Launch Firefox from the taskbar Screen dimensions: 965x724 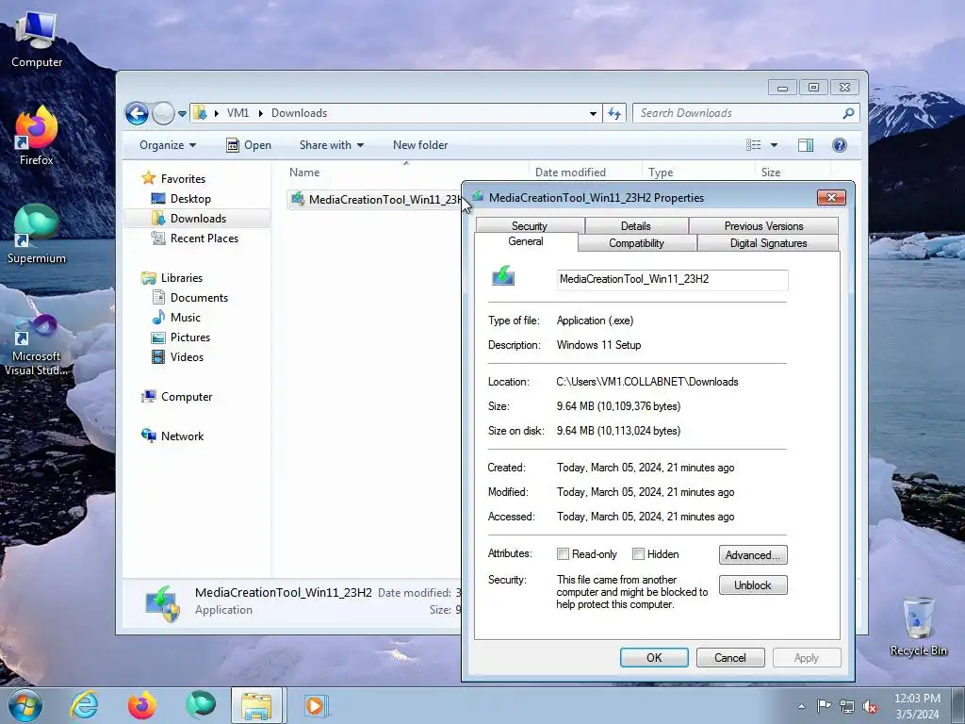tap(141, 705)
